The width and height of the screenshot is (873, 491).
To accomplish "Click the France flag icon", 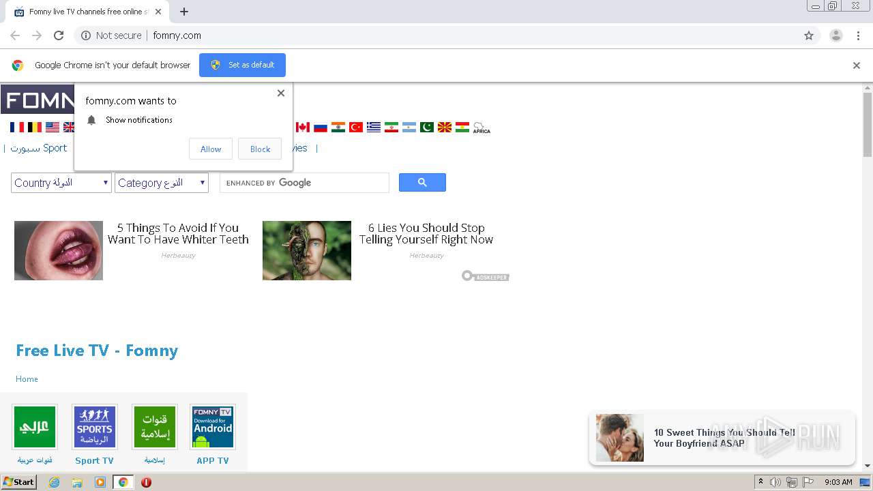I will coord(16,127).
